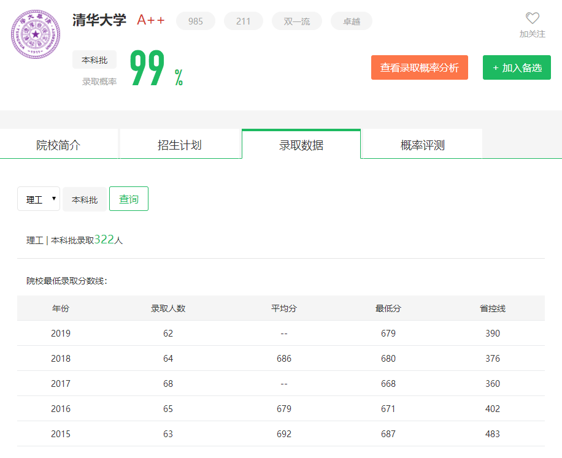The image size is (562, 458).
Task: Switch to the 院校简介 tab
Action: [x=58, y=144]
